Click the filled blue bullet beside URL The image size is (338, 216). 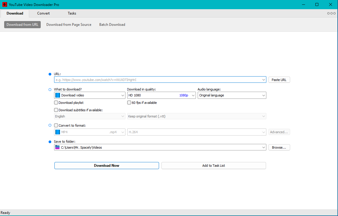point(50,74)
